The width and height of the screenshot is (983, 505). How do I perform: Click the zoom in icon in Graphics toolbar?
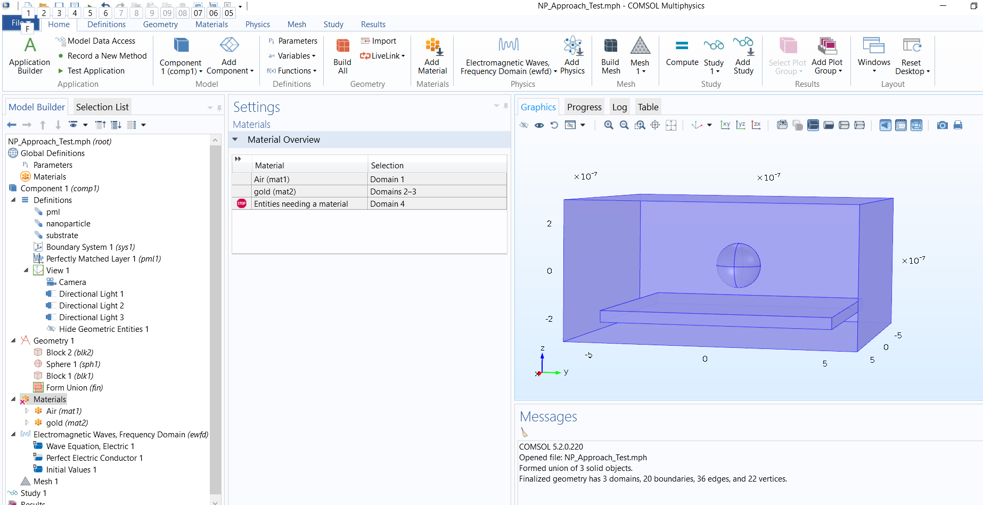pyautogui.click(x=609, y=125)
